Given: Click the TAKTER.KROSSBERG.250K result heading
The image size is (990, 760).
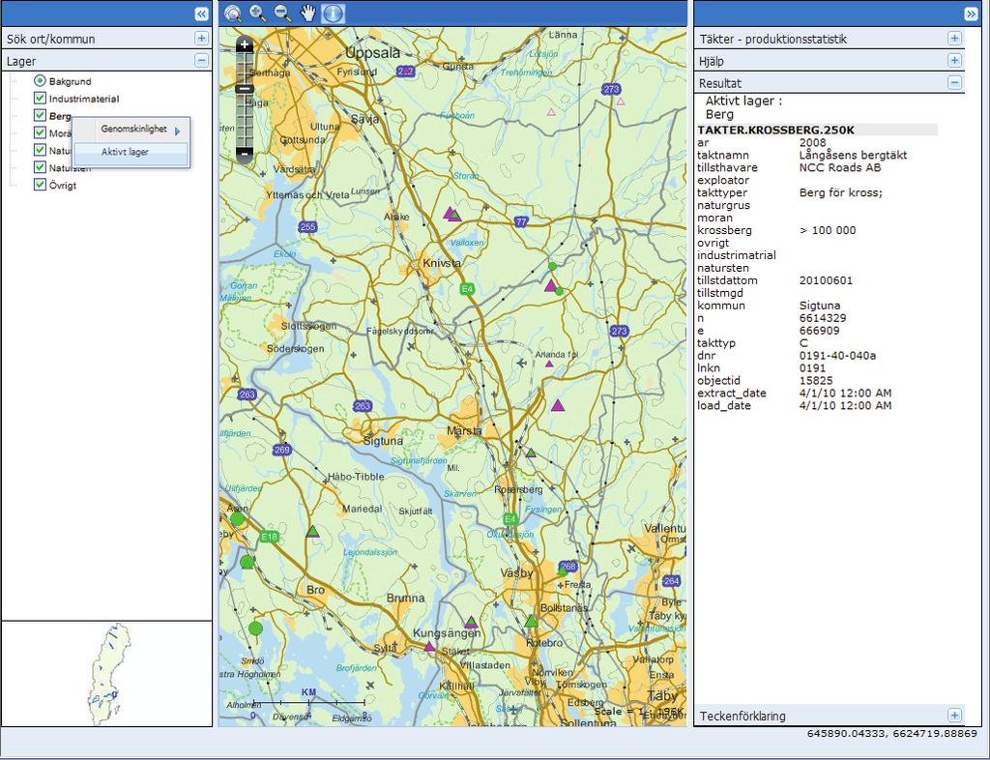Looking at the screenshot, I should pos(775,130).
